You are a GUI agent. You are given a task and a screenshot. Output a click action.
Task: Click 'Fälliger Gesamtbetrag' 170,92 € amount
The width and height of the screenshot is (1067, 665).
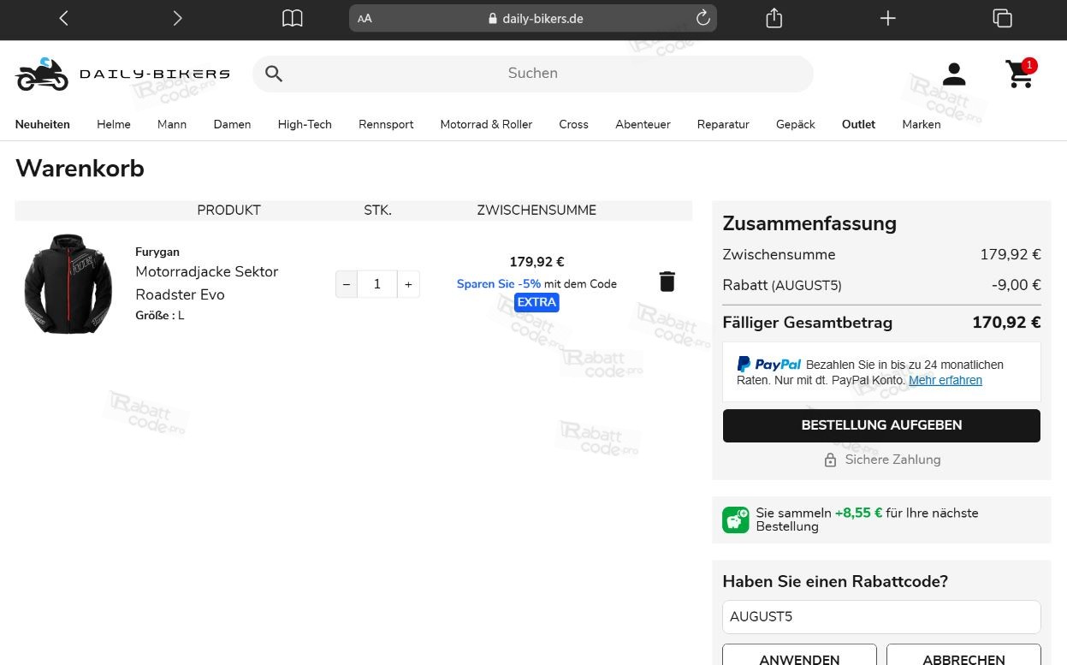tap(1006, 323)
